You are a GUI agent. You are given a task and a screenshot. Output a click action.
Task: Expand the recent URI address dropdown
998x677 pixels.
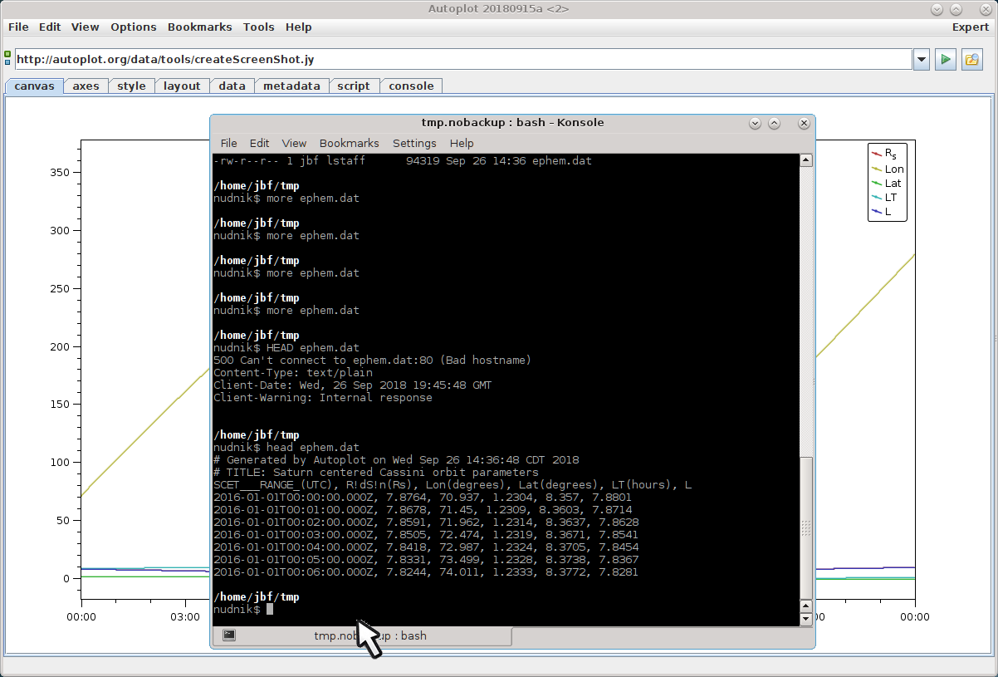(x=921, y=60)
